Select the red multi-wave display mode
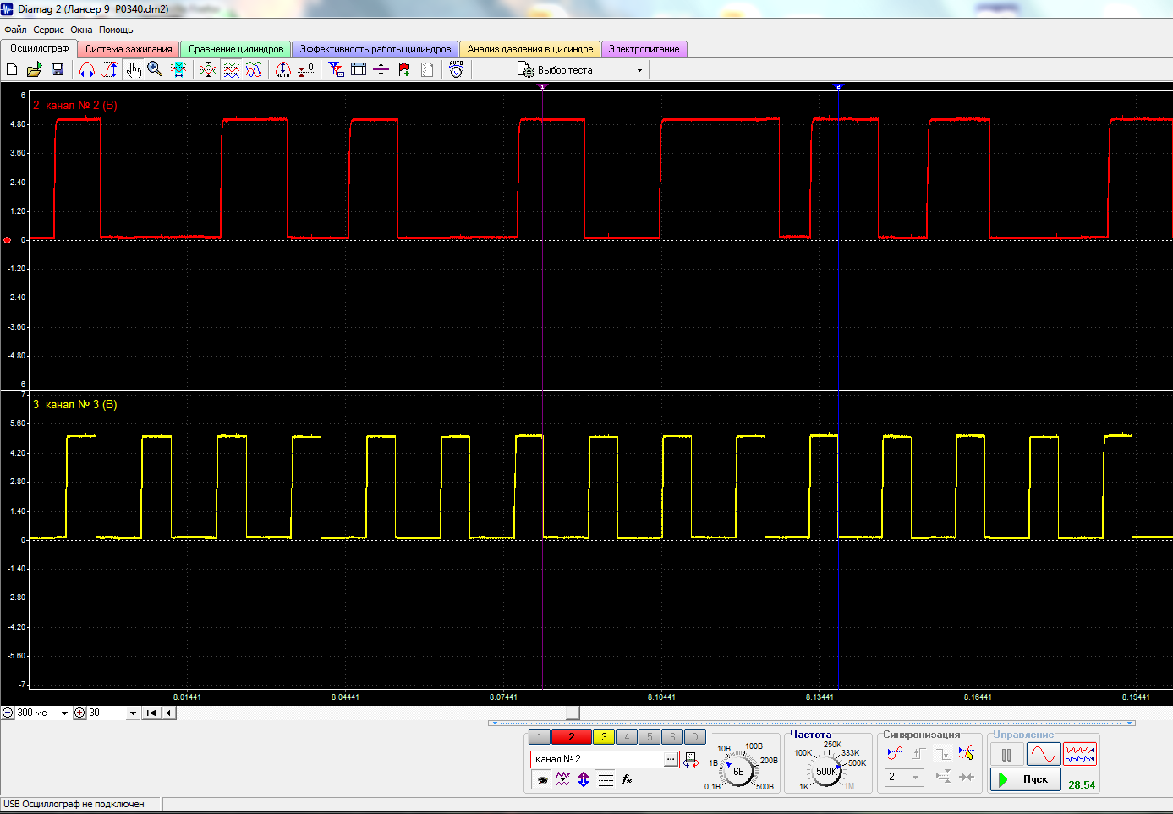This screenshot has width=1173, height=814. (x=1080, y=755)
